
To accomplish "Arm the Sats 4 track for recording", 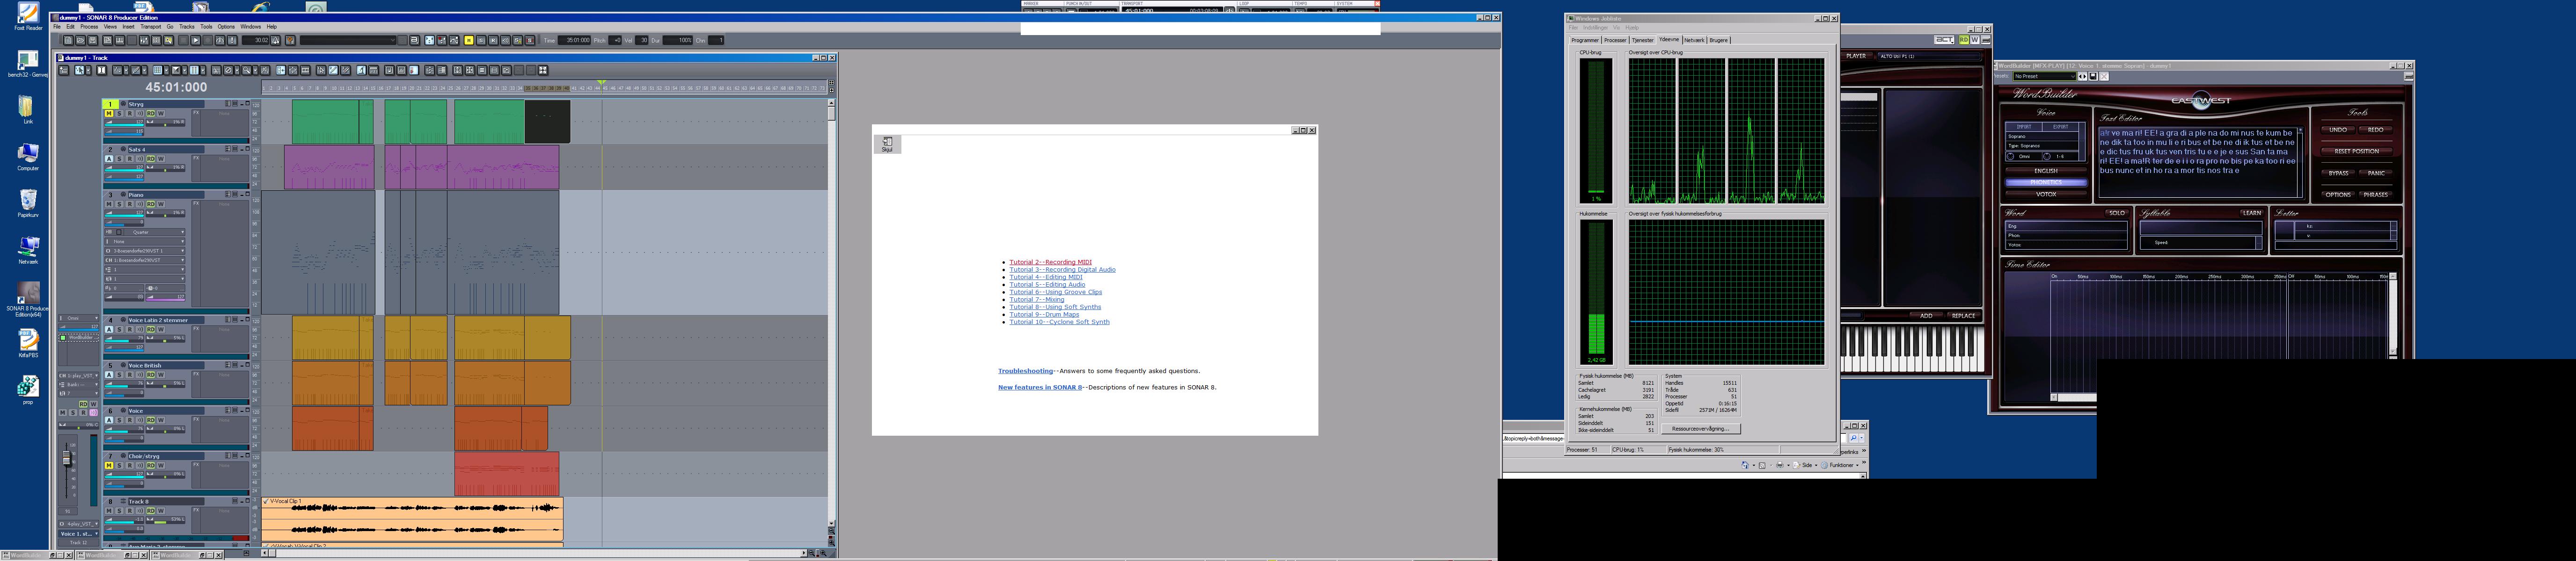I will coord(130,159).
